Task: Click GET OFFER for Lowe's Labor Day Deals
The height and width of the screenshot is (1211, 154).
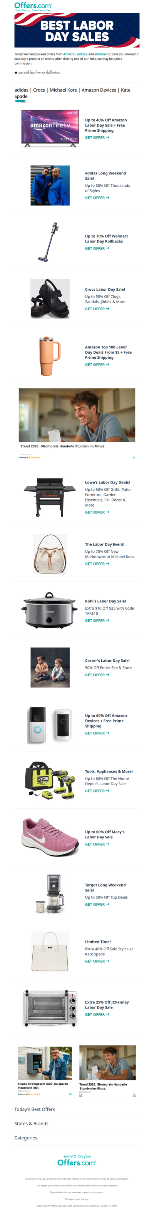Action: coord(97,512)
